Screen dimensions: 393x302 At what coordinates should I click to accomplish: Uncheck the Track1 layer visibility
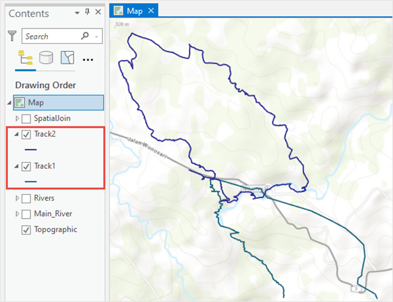(x=26, y=166)
